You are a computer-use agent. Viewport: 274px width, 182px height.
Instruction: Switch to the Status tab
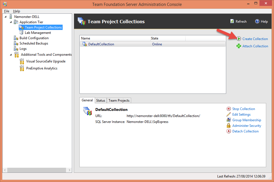coord(101,100)
